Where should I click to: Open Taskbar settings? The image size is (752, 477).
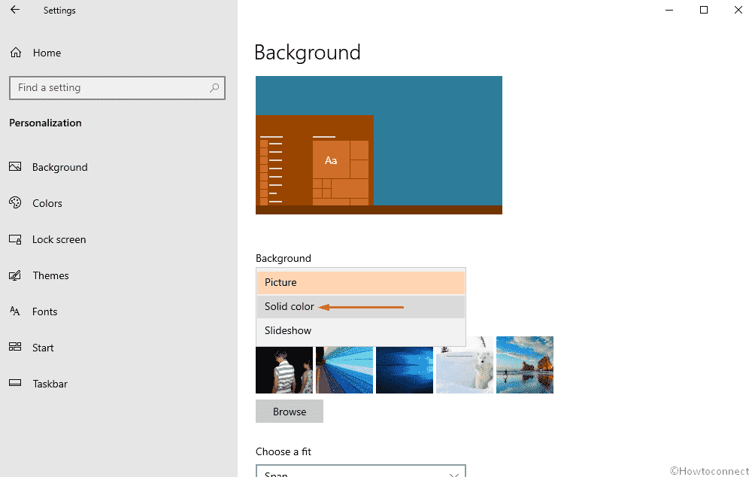pos(50,384)
